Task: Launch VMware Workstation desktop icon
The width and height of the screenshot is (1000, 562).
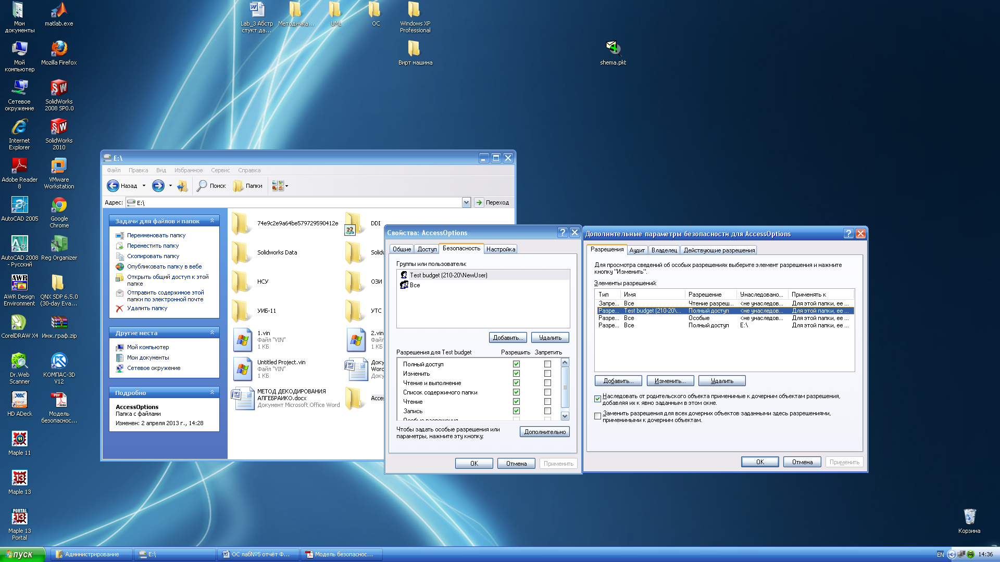Action: (x=59, y=173)
